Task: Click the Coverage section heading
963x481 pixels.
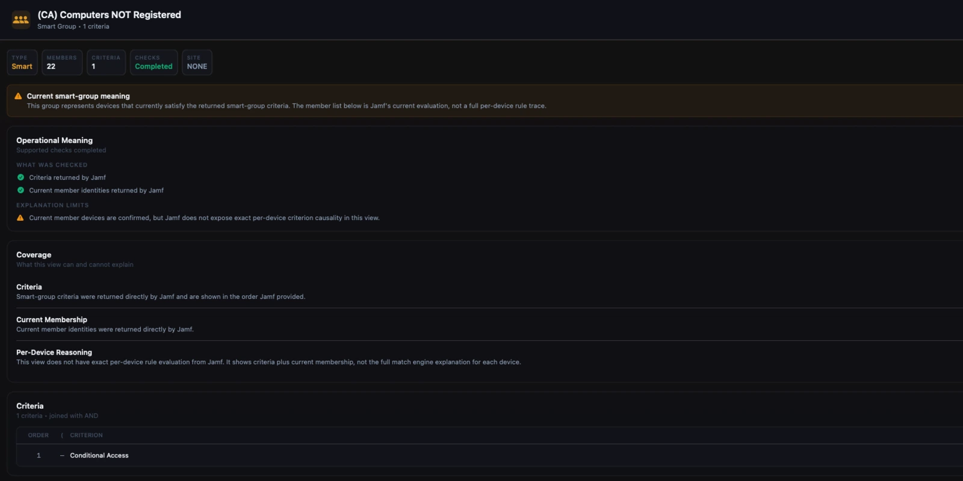Action: coord(34,255)
